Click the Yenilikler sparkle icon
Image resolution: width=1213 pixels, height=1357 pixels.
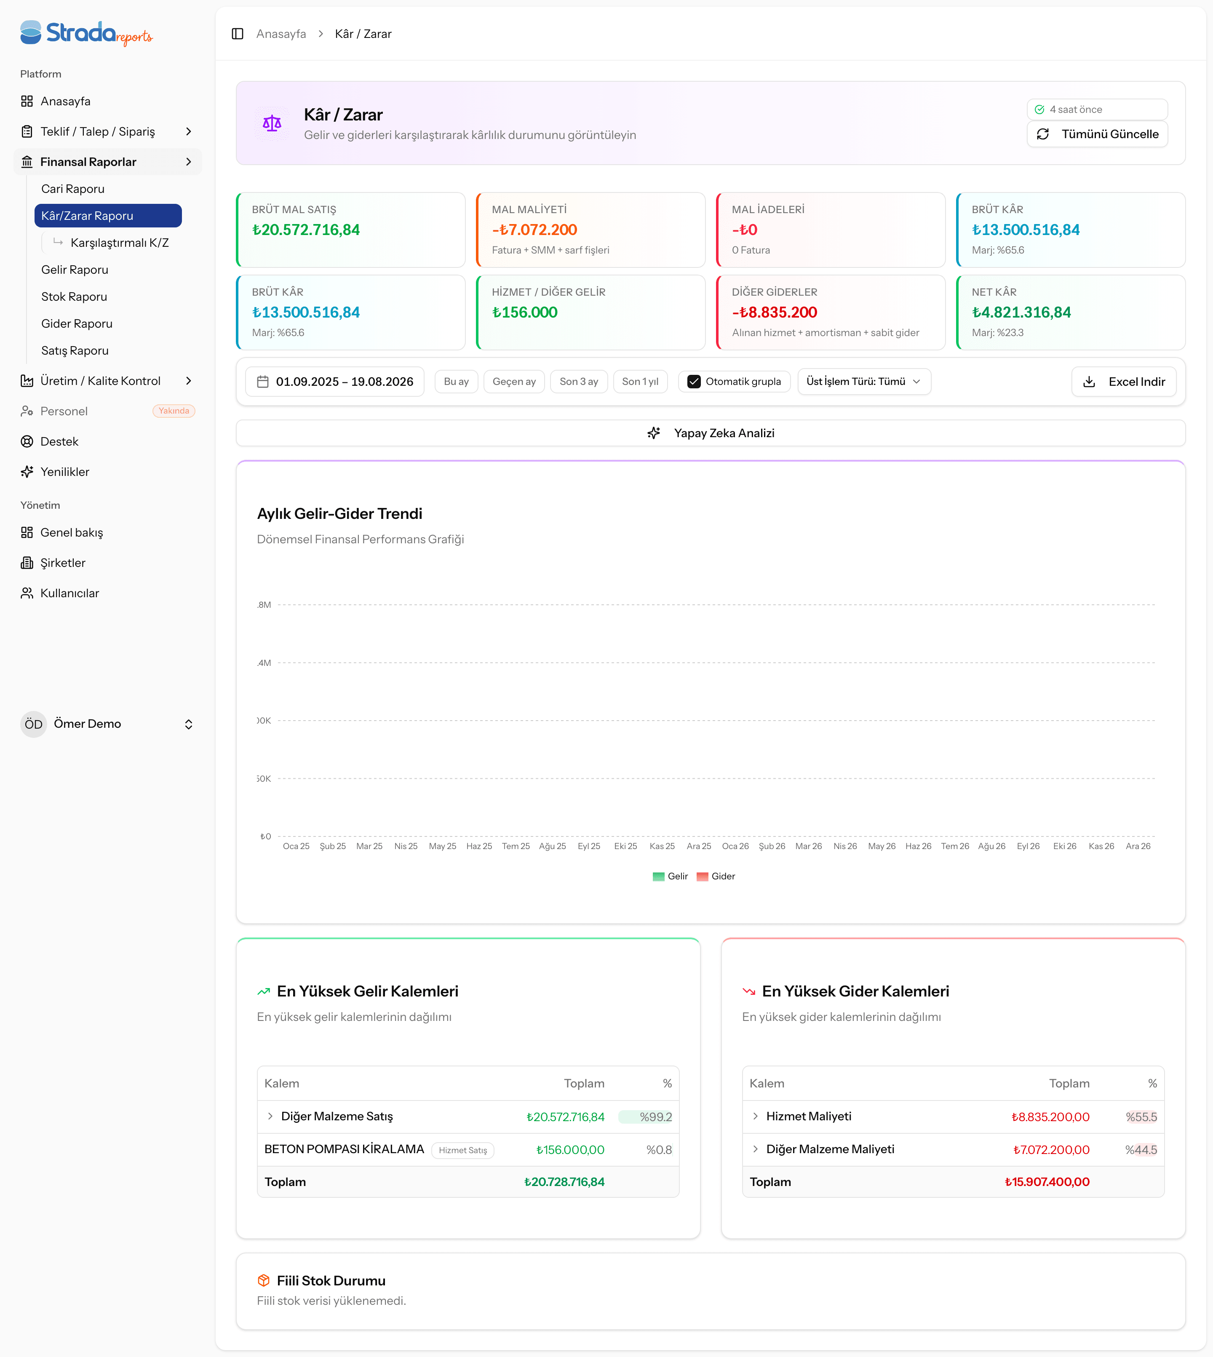[x=27, y=472]
